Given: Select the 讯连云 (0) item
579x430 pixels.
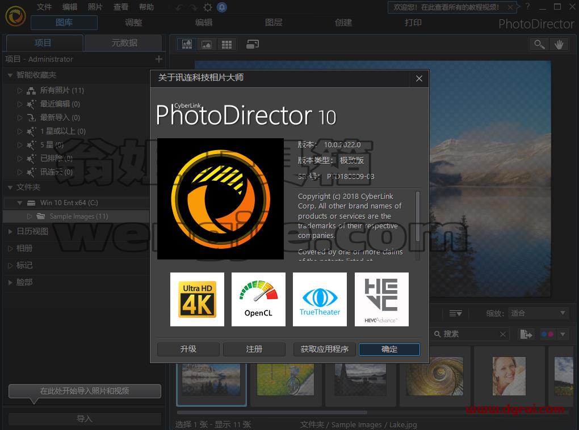Looking at the screenshot, I should (x=56, y=172).
